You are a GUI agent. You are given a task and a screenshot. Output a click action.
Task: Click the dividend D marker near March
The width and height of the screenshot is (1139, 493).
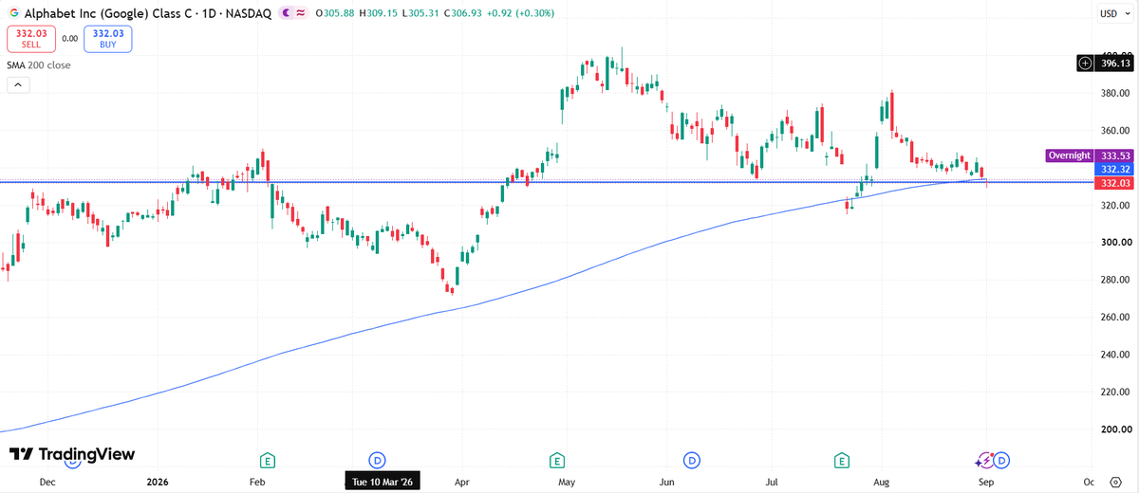[x=377, y=461]
